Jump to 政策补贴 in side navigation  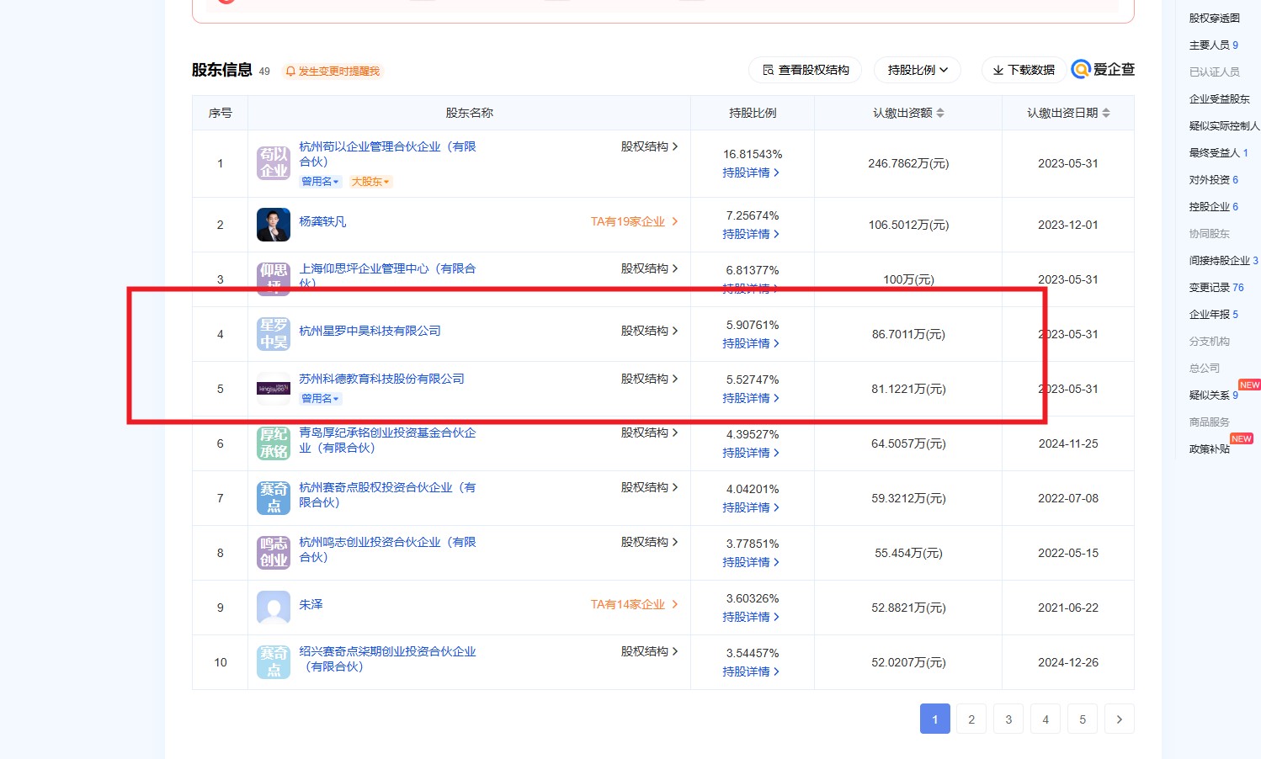[1209, 449]
